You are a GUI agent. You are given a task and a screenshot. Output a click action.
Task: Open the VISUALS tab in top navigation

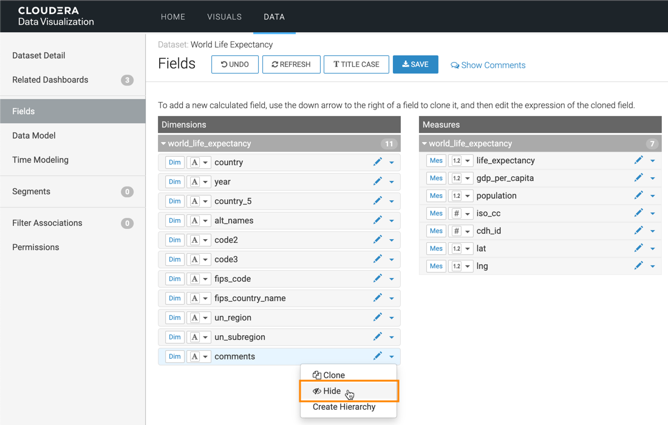pyautogui.click(x=224, y=17)
